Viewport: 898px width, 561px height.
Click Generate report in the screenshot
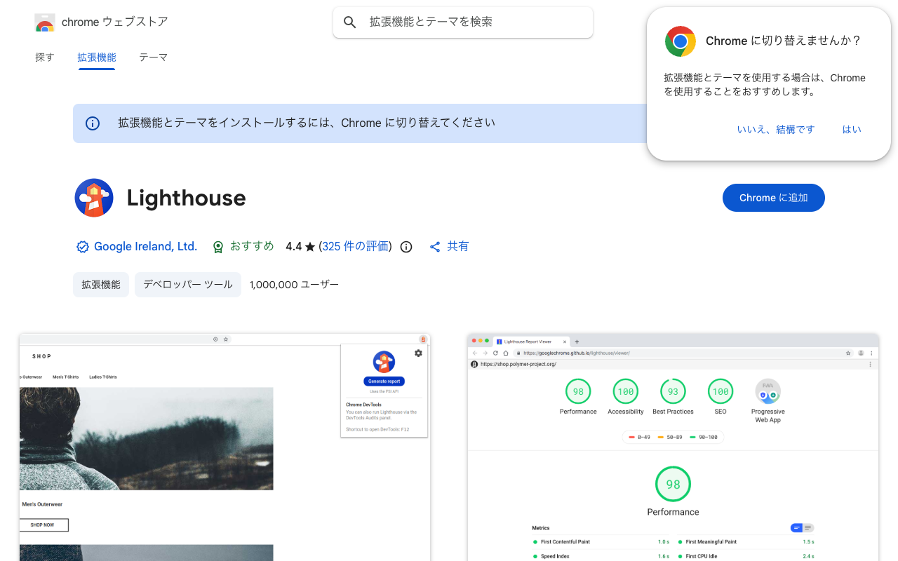pyautogui.click(x=384, y=380)
